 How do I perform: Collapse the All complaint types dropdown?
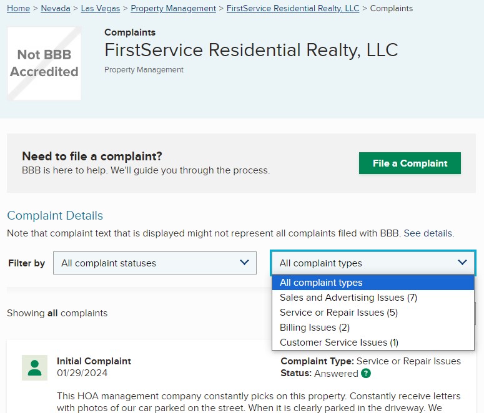(373, 263)
